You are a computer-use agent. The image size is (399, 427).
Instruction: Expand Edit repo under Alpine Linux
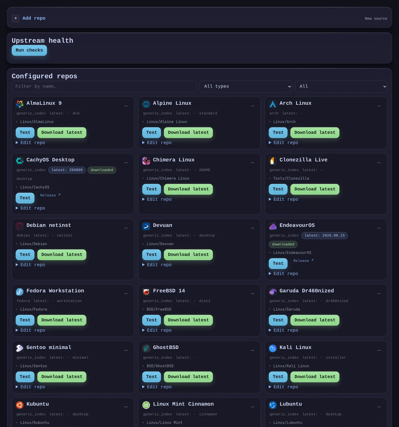tap(157, 143)
